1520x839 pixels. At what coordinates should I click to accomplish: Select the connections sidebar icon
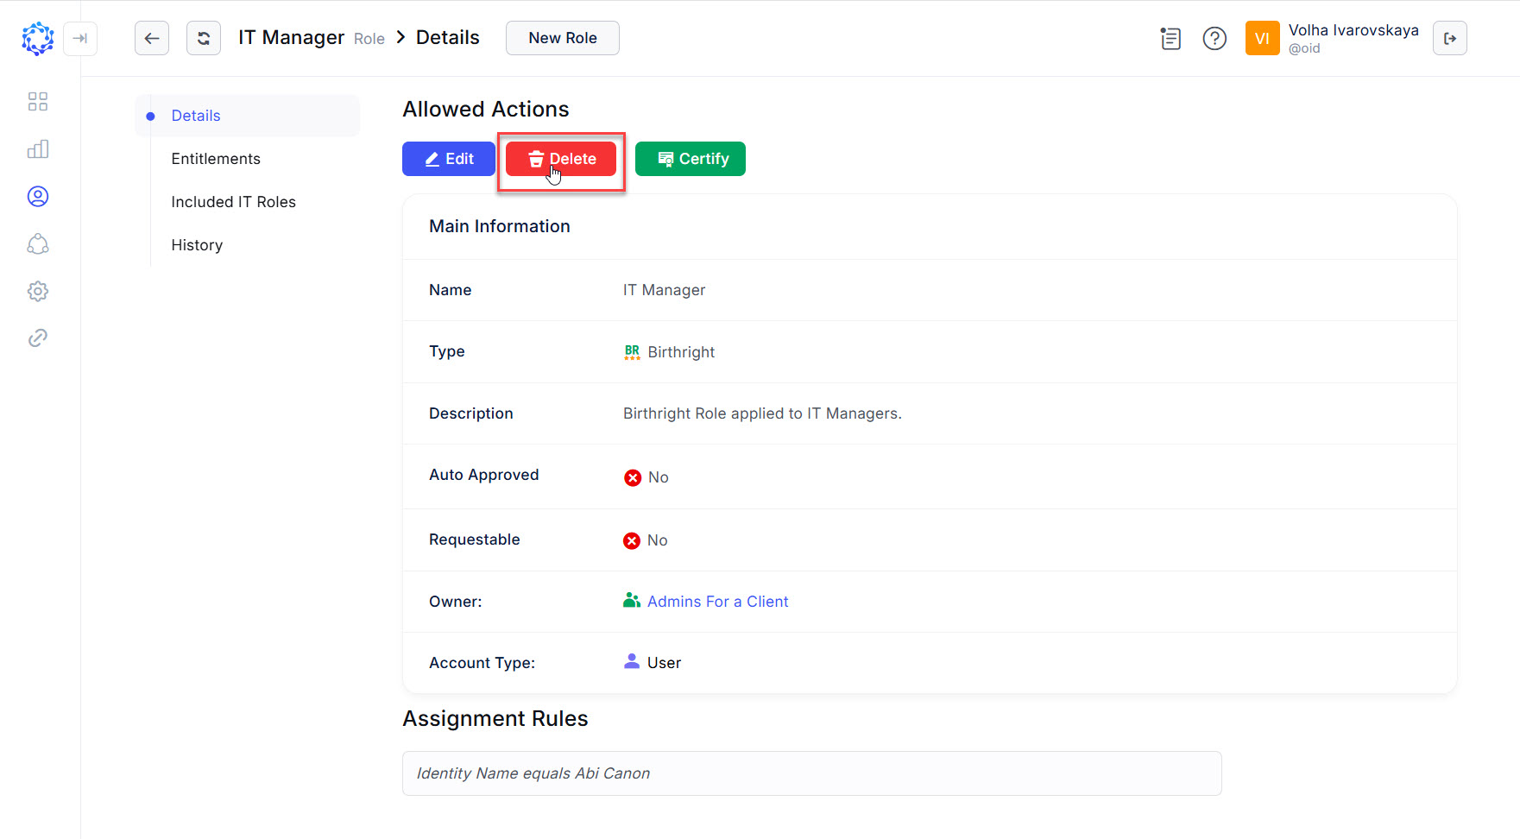[38, 243]
